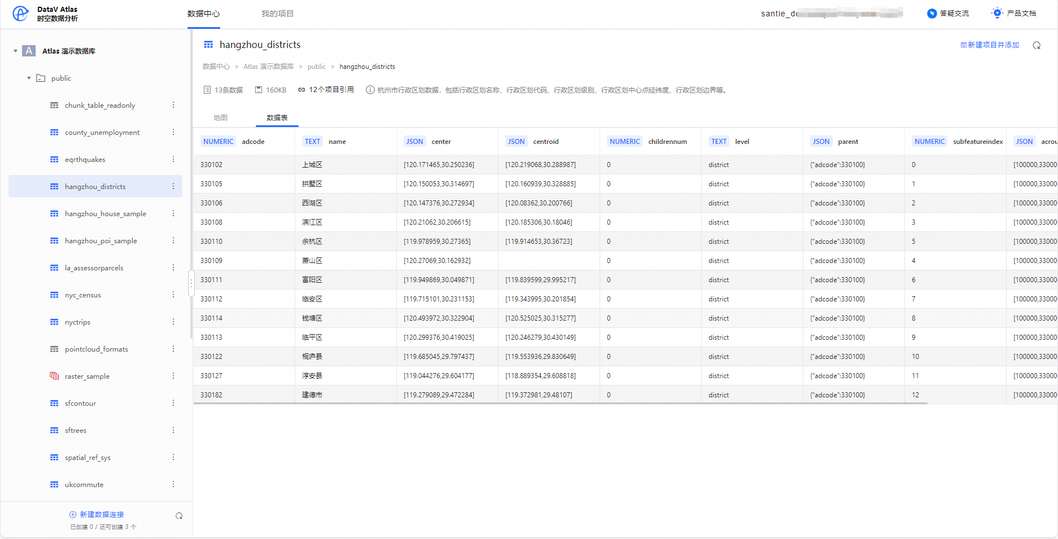Select the 数据表 view tab
This screenshot has width=1058, height=539.
pos(277,117)
